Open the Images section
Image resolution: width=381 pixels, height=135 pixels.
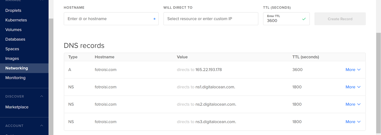coord(12,58)
